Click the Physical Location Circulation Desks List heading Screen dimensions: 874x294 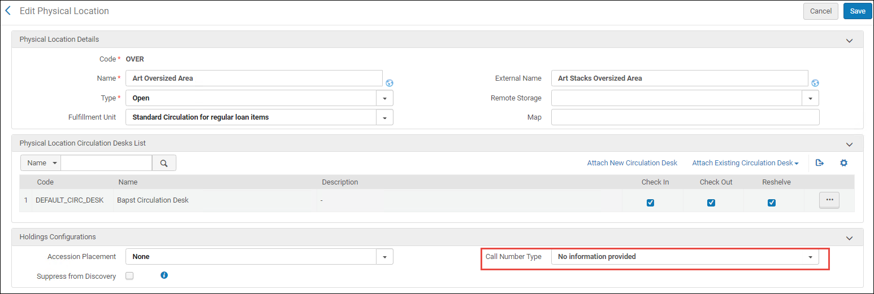tap(83, 143)
